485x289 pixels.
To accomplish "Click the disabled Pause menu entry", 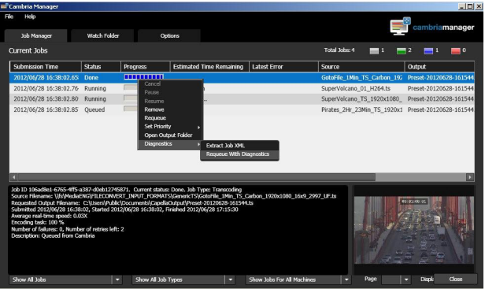I will click(x=170, y=92).
